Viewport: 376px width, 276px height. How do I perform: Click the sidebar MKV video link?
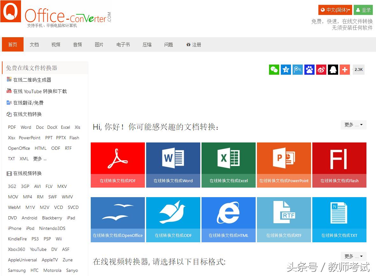[62, 186]
